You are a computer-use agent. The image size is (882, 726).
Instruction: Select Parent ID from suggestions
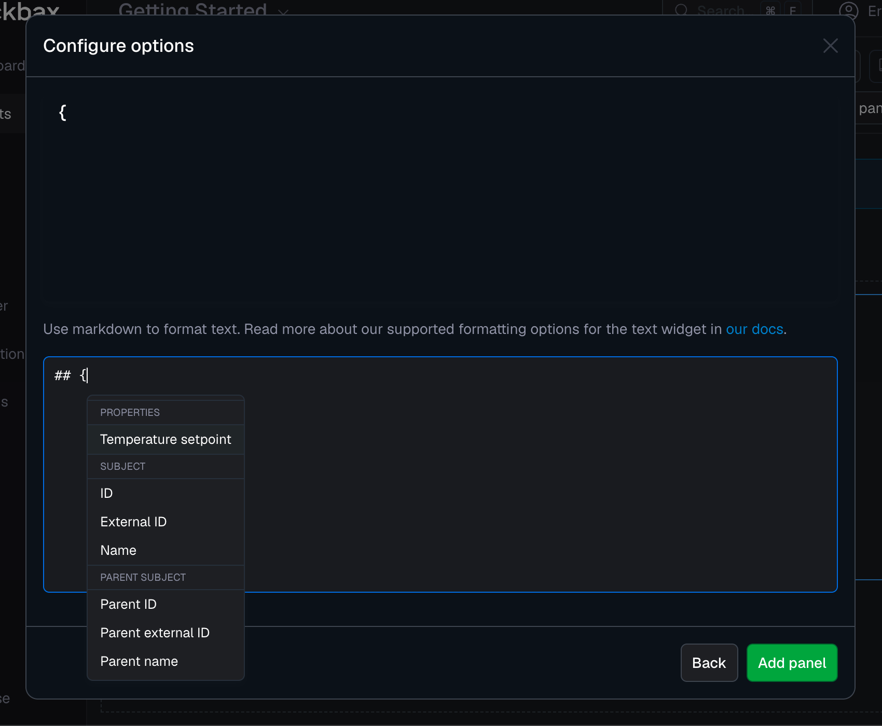tap(166, 604)
